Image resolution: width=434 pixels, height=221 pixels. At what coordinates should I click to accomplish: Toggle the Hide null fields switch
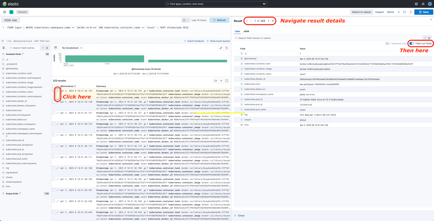[412, 43]
